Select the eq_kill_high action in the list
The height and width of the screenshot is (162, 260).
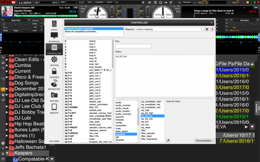click(x=152, y=113)
